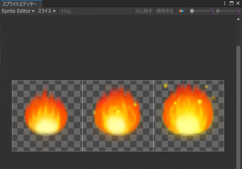242x169 pixels.
Task: Select the スプライトエディター tab
Action: coord(20,4)
